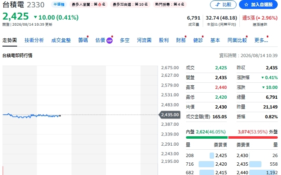Click the 台積電即時行情 heading
The image size is (281, 175).
(18, 55)
